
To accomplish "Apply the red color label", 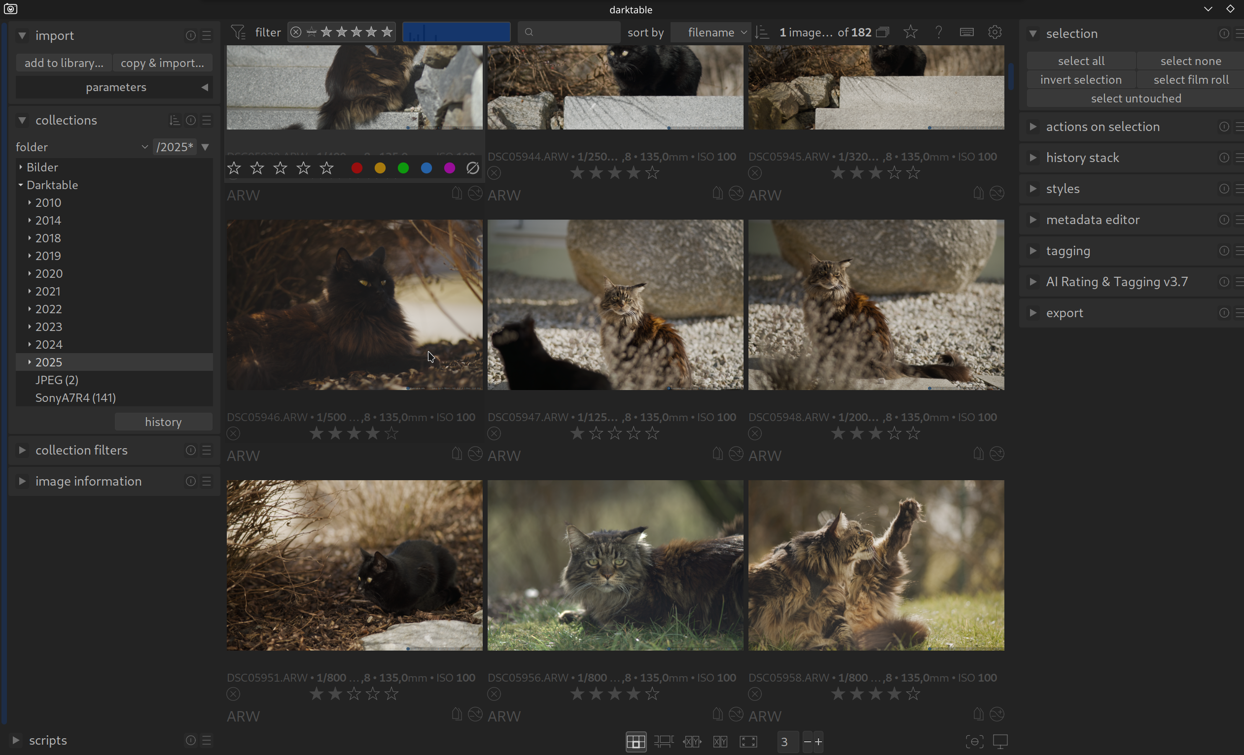I will 356,168.
